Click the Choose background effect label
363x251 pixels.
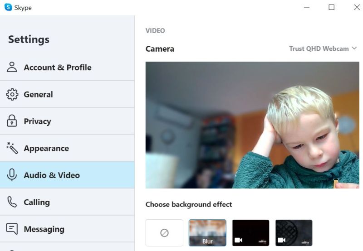pyautogui.click(x=189, y=204)
